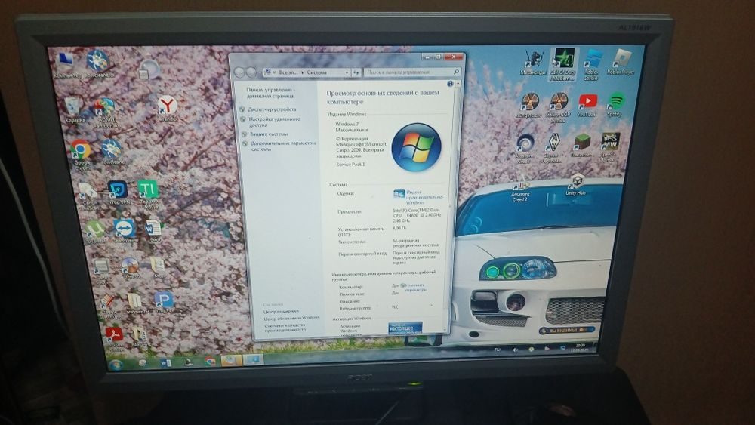Open the Google Chrome desktop shortcut
This screenshot has width=755, height=425.
click(x=82, y=155)
